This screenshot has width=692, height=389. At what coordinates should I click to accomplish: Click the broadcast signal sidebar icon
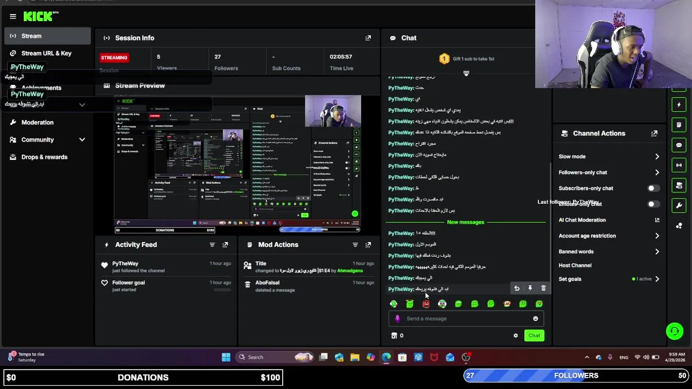(679, 165)
